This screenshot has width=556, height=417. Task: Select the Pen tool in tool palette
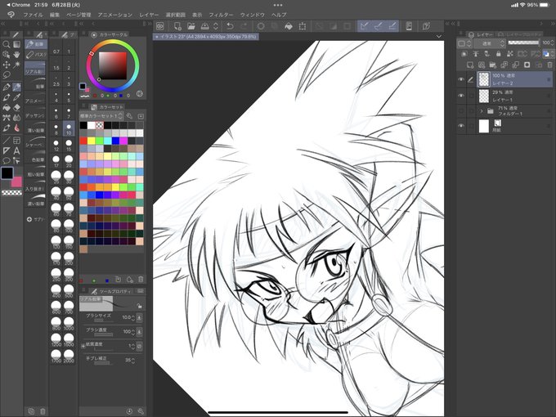[x=6, y=87]
